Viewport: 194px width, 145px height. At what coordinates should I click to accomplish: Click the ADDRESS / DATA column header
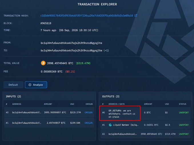click(117, 104)
